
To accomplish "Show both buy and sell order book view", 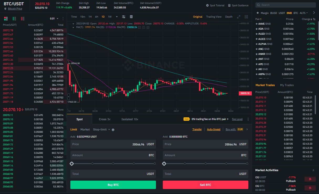I will (x=6, y=19).
